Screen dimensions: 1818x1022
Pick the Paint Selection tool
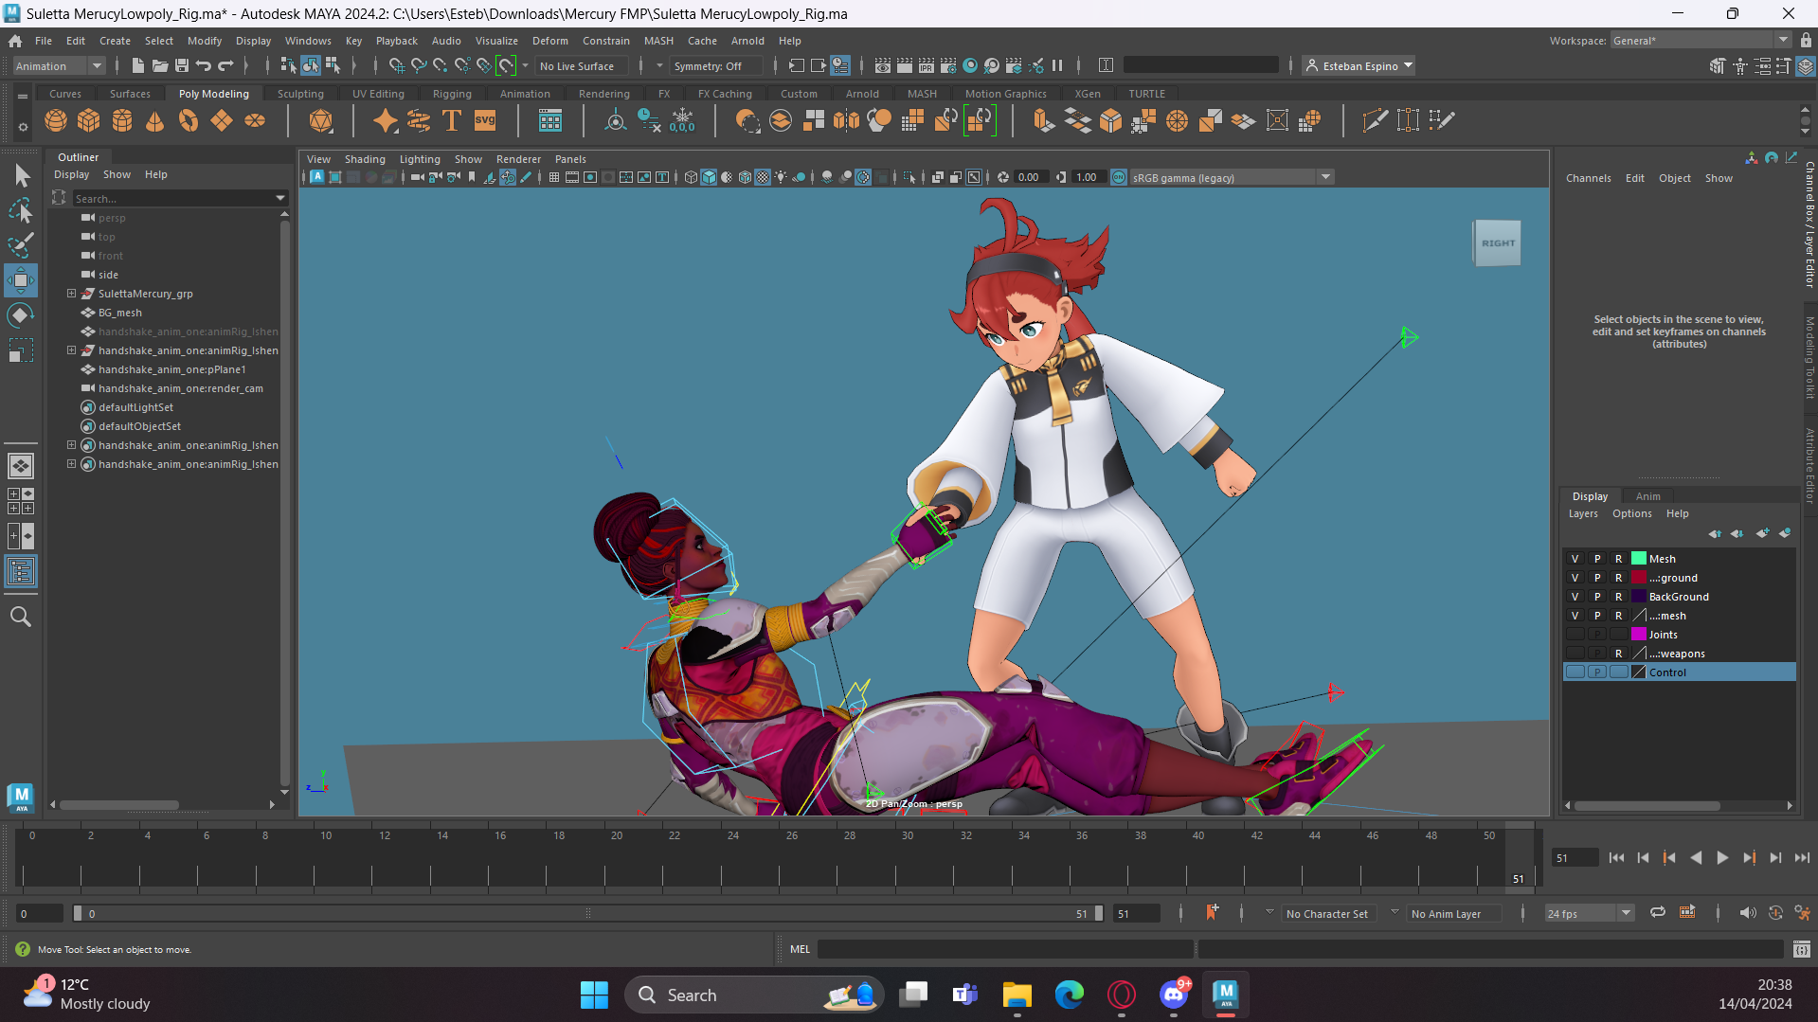tap(21, 245)
